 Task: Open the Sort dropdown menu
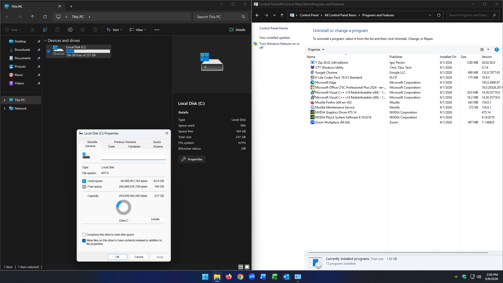(x=114, y=30)
